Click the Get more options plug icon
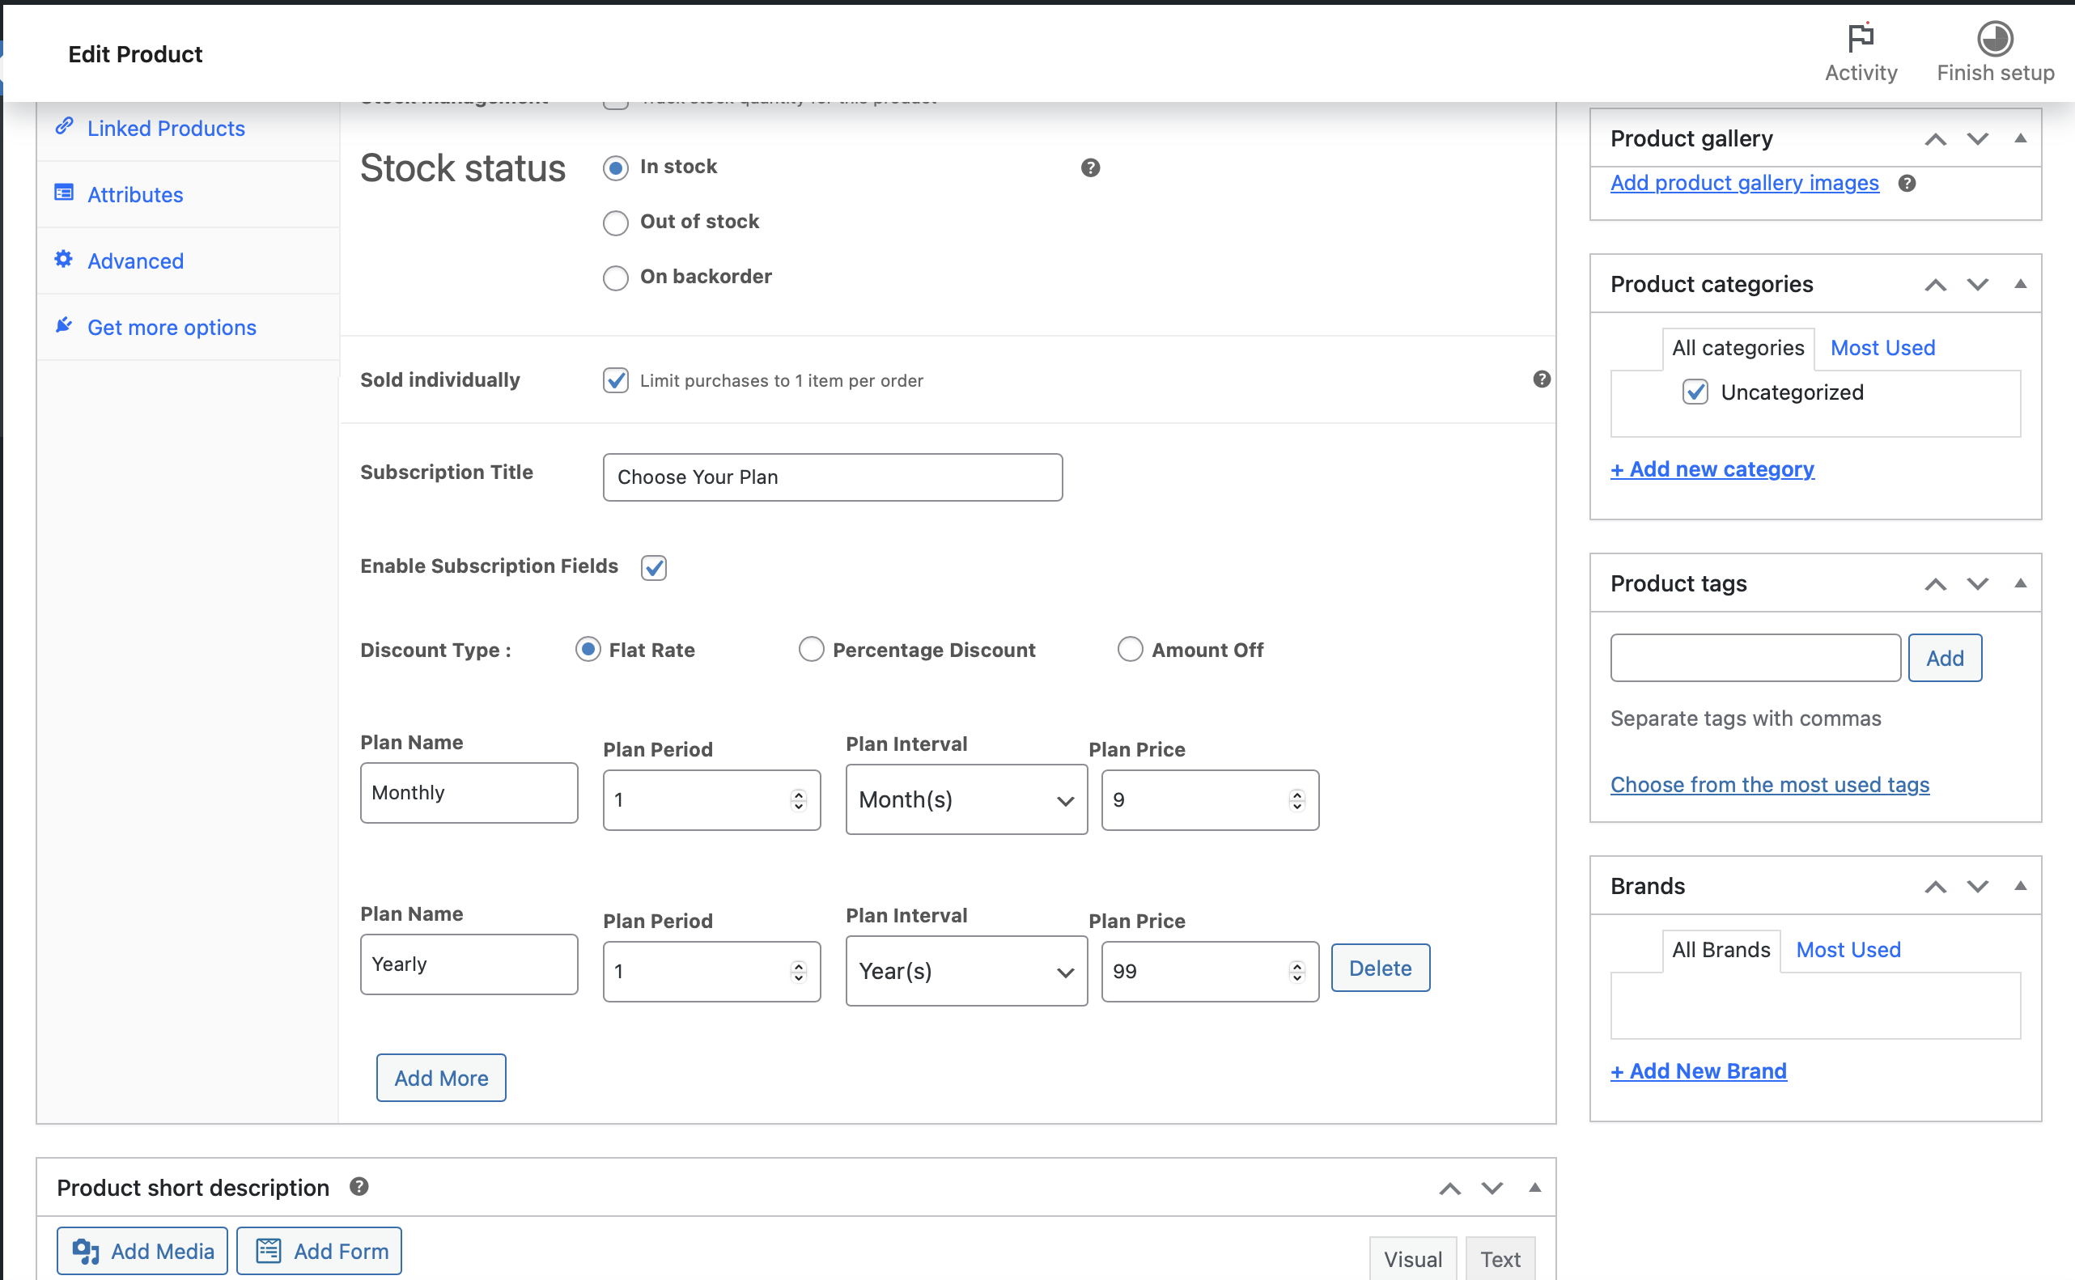 click(x=65, y=326)
